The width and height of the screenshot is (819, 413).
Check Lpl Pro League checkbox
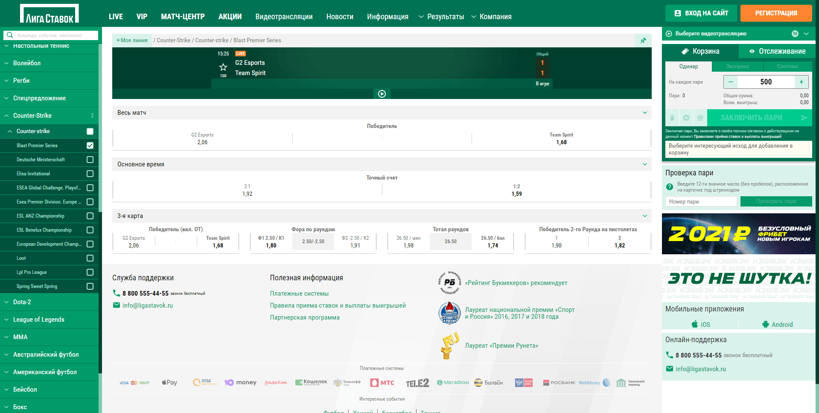tap(90, 272)
